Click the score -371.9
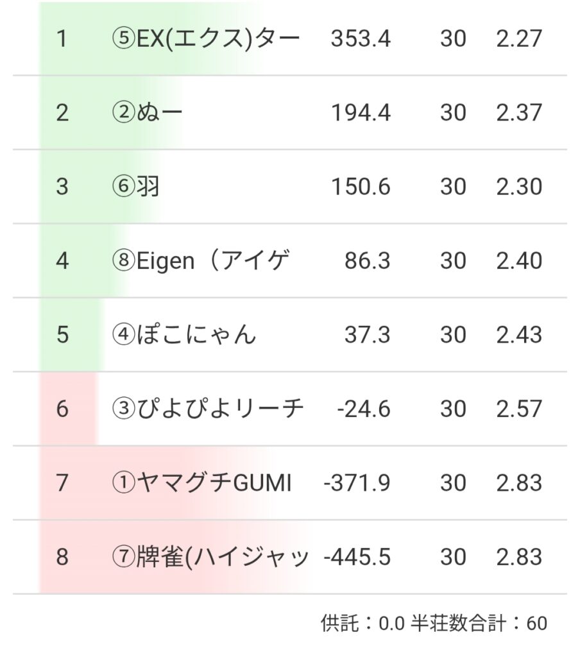The height and width of the screenshot is (657, 580). tap(357, 482)
